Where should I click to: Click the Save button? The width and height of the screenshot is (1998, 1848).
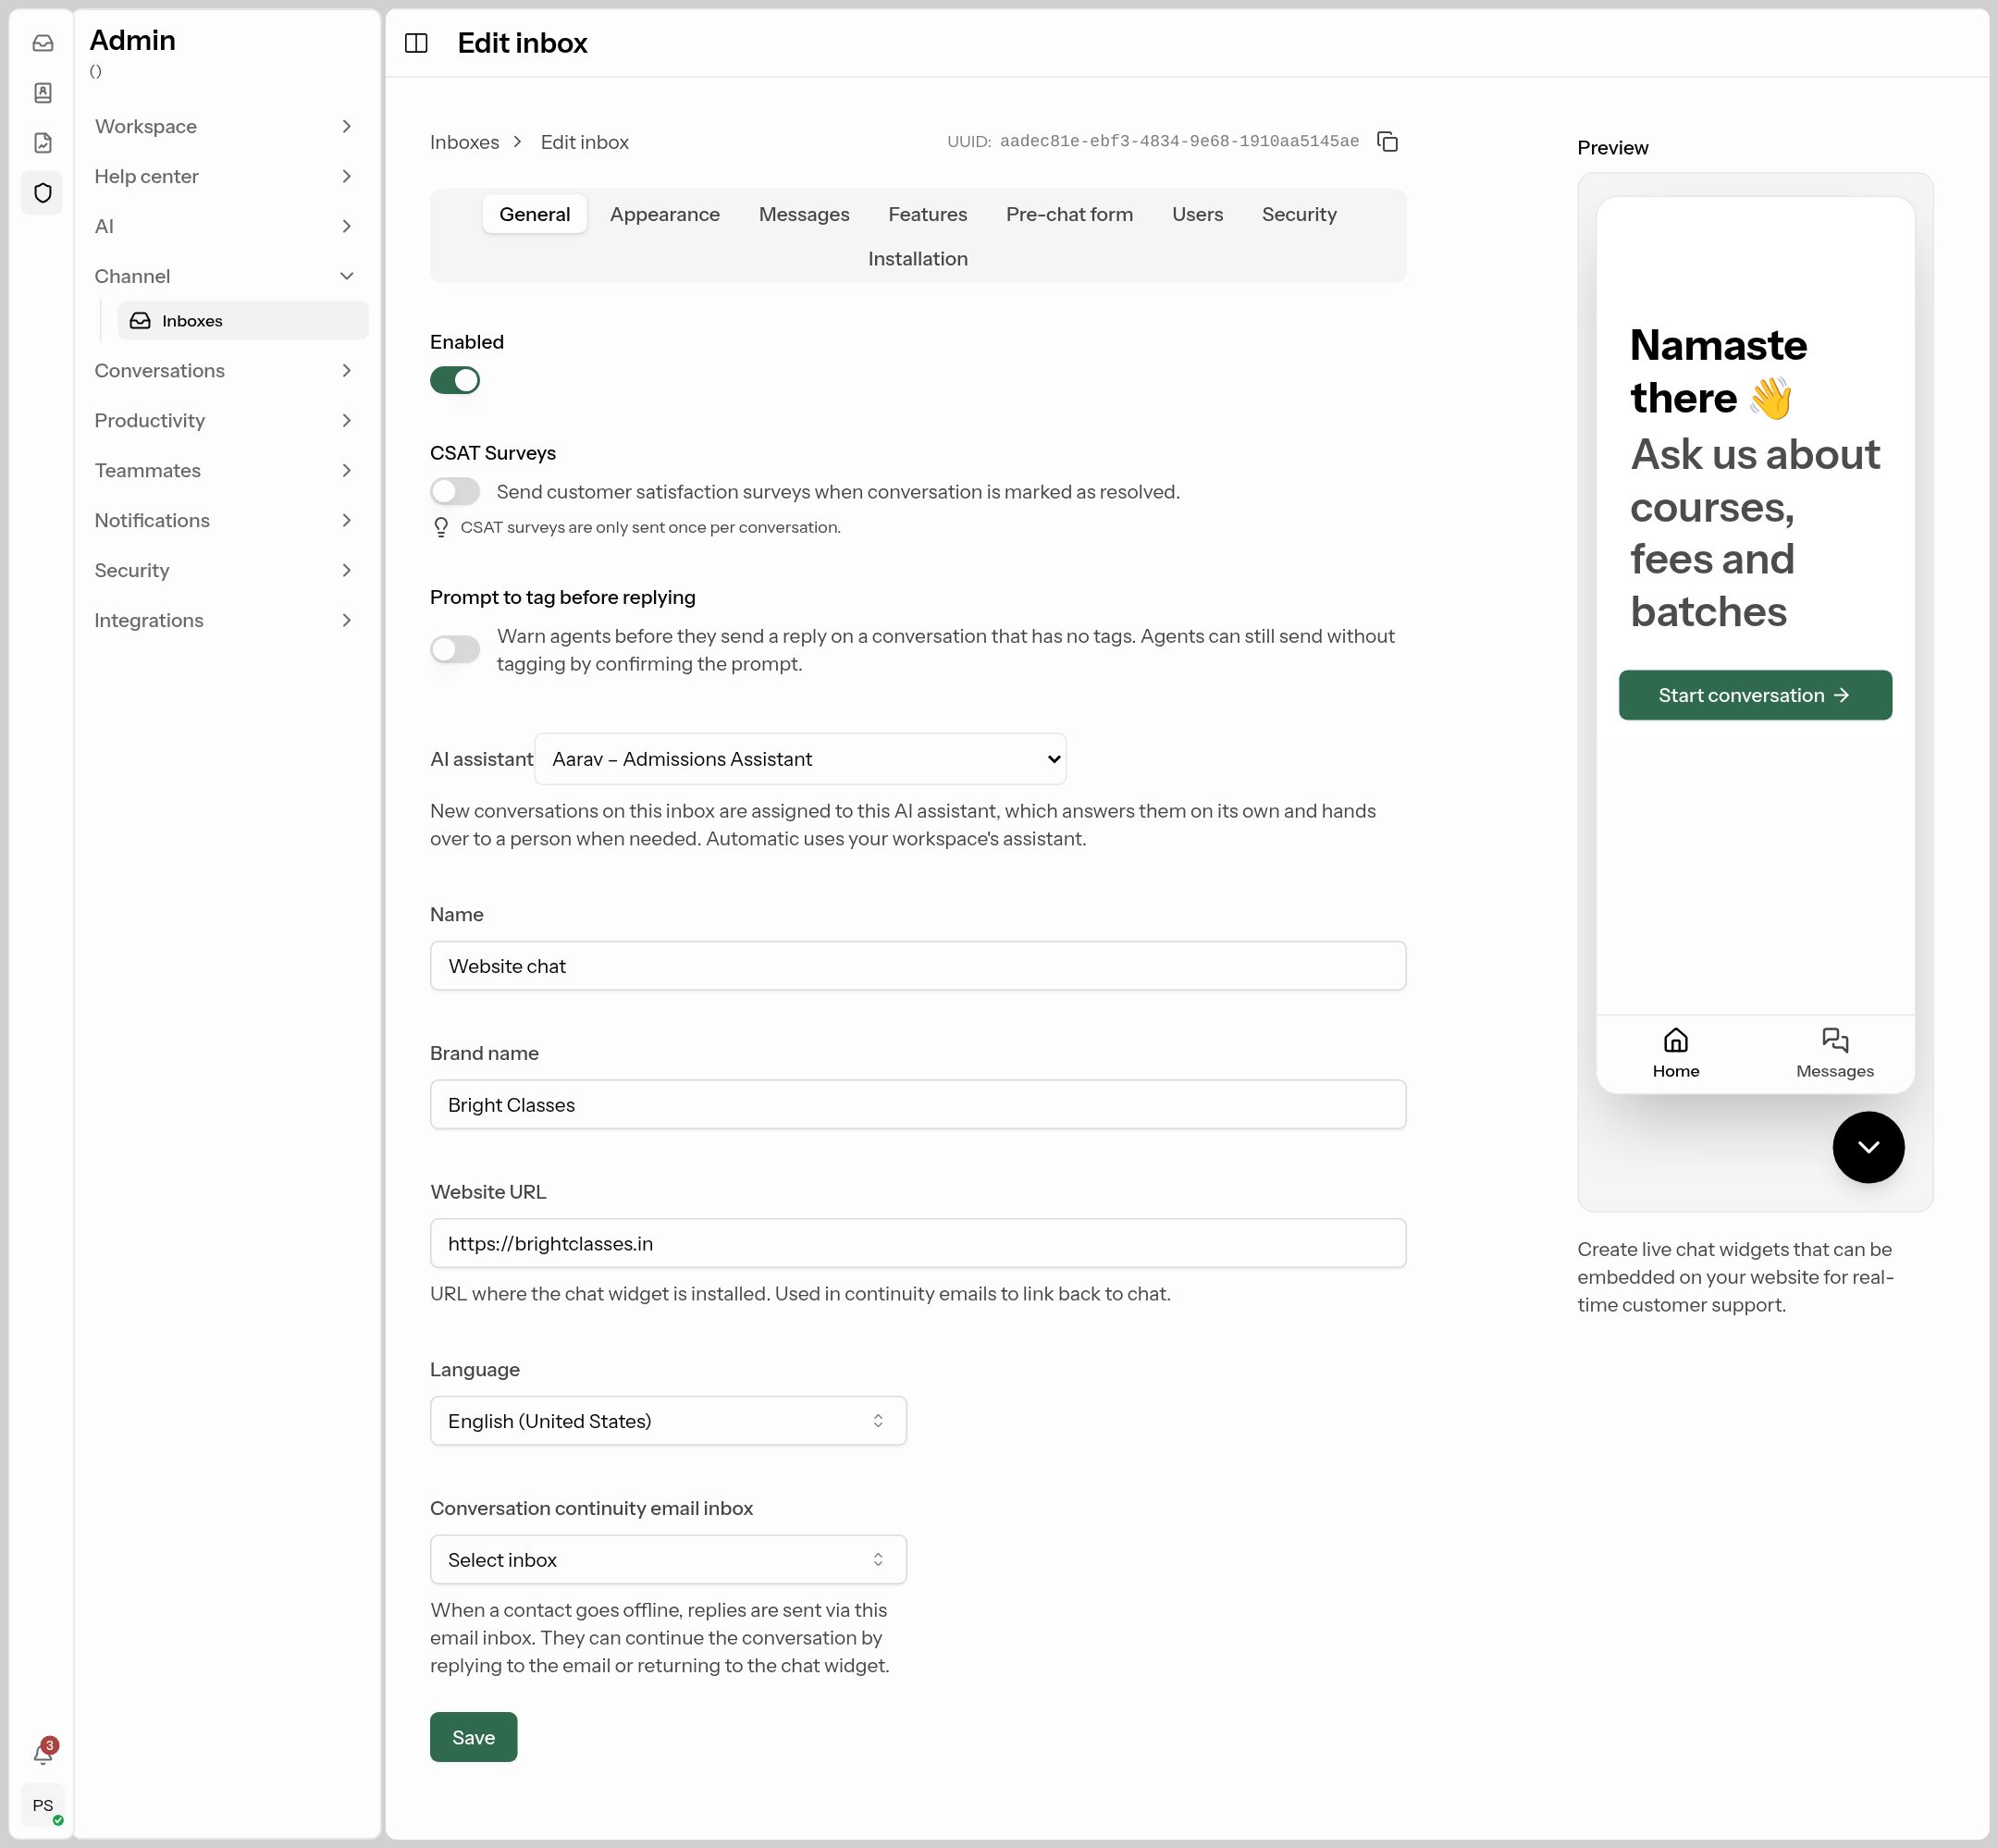click(x=473, y=1737)
